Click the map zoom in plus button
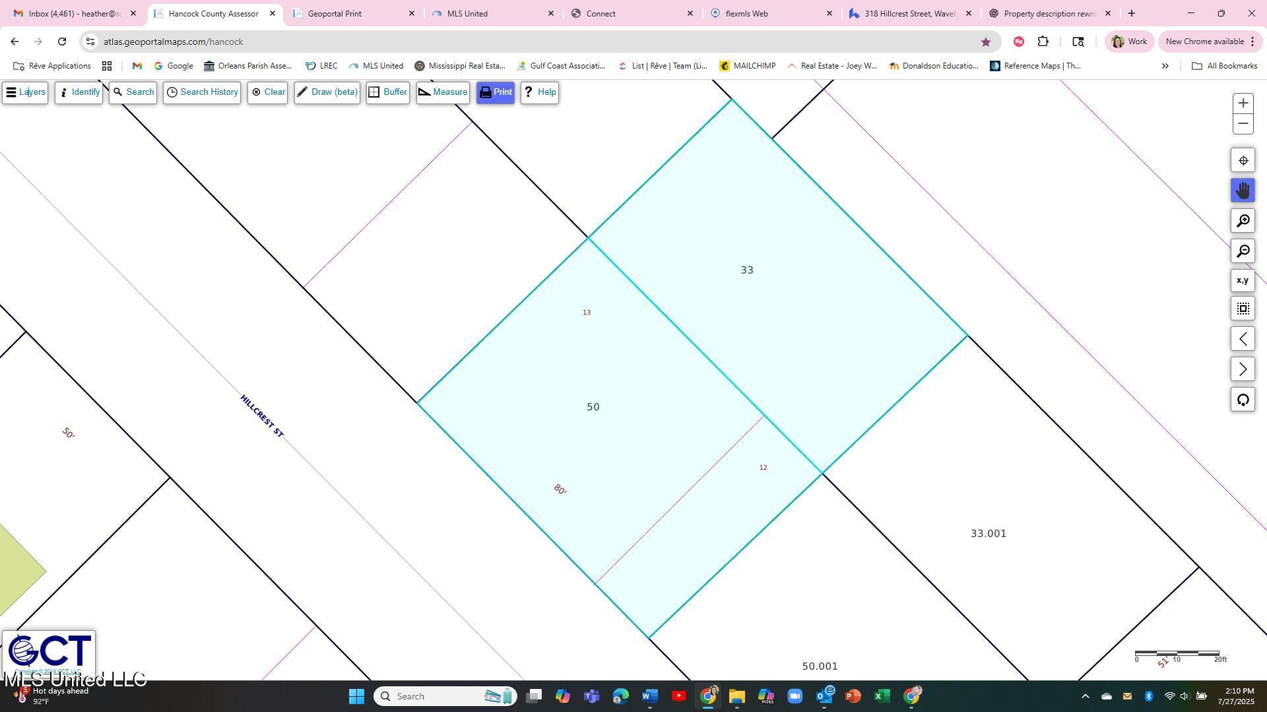This screenshot has height=712, width=1267. 1243,103
